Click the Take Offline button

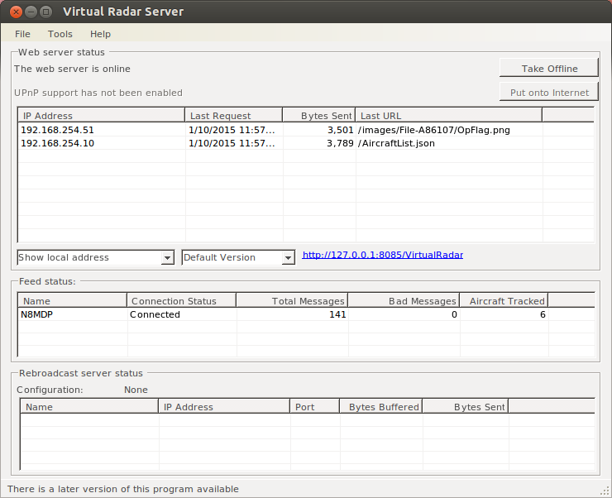(549, 69)
